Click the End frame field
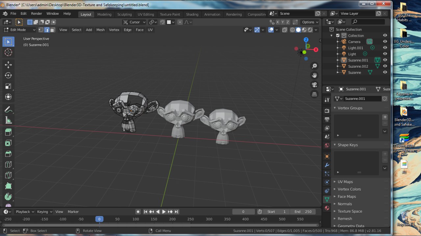The image size is (421, 236). click(303, 212)
